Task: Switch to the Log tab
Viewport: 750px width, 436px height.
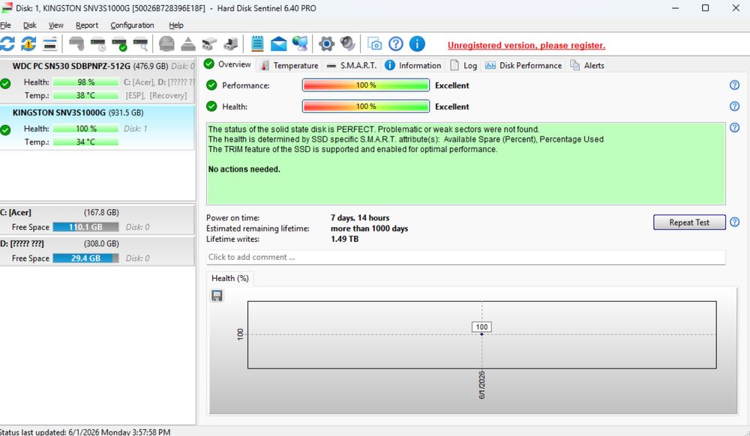Action: 463,65
